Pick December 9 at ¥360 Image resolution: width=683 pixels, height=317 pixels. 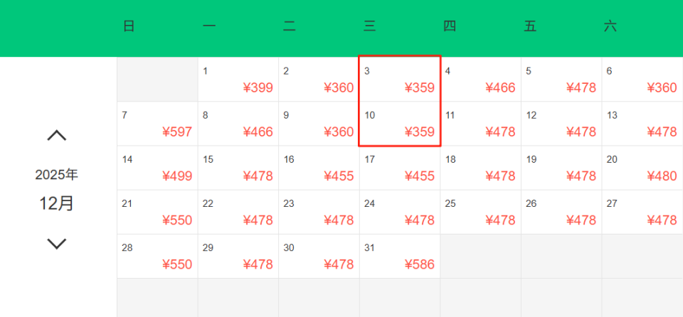(x=319, y=124)
